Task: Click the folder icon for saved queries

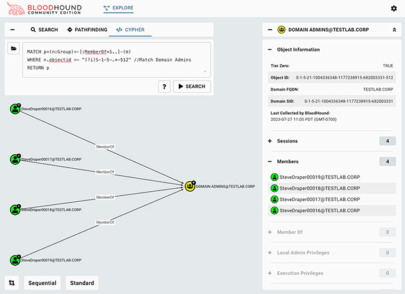Action: 13,49
